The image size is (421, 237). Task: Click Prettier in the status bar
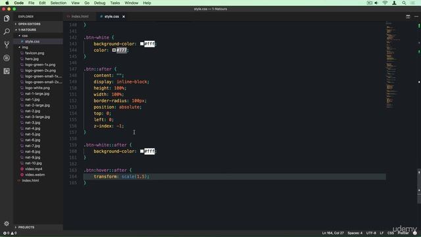tap(403, 233)
